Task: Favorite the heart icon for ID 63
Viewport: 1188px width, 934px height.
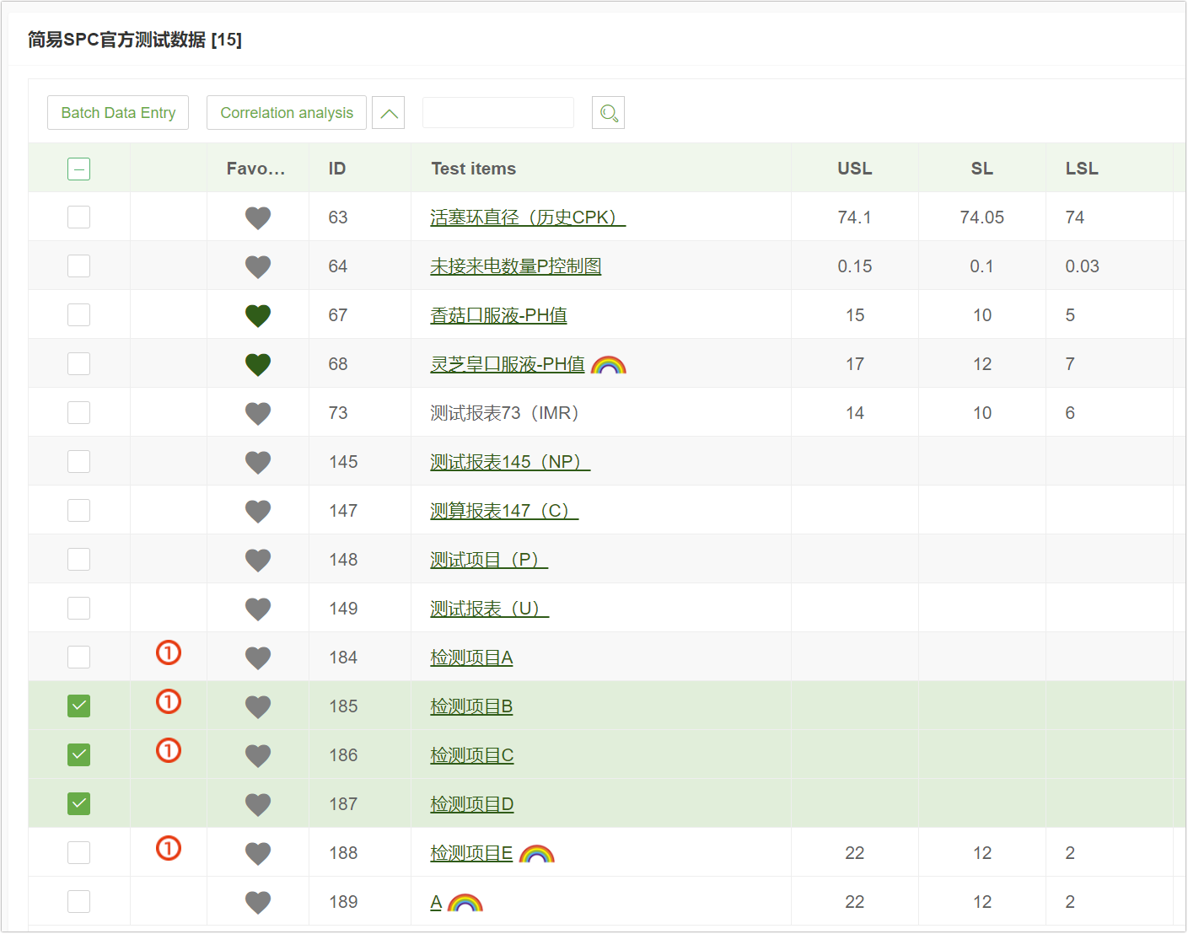Action: pos(258,218)
